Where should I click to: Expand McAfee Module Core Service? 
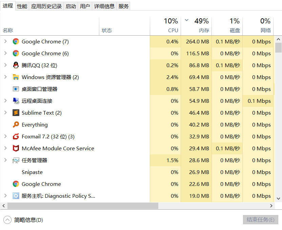(5, 148)
